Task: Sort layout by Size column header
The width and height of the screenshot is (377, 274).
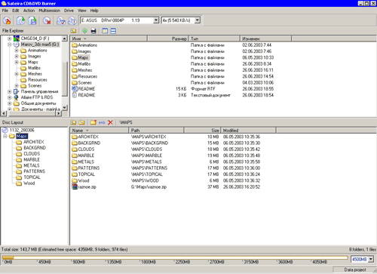Action: [x=202, y=131]
